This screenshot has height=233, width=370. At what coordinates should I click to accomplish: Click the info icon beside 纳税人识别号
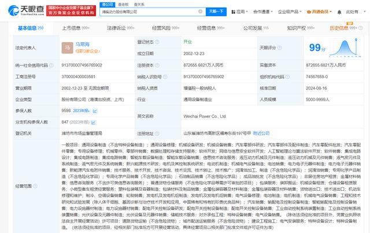[x=165, y=77]
